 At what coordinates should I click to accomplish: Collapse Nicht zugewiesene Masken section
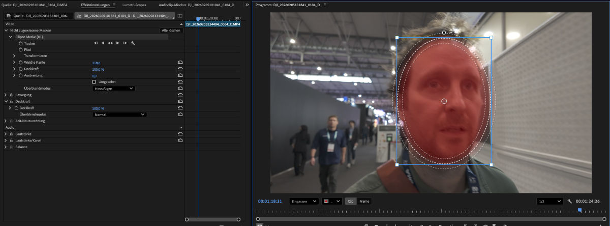[x=6, y=31]
